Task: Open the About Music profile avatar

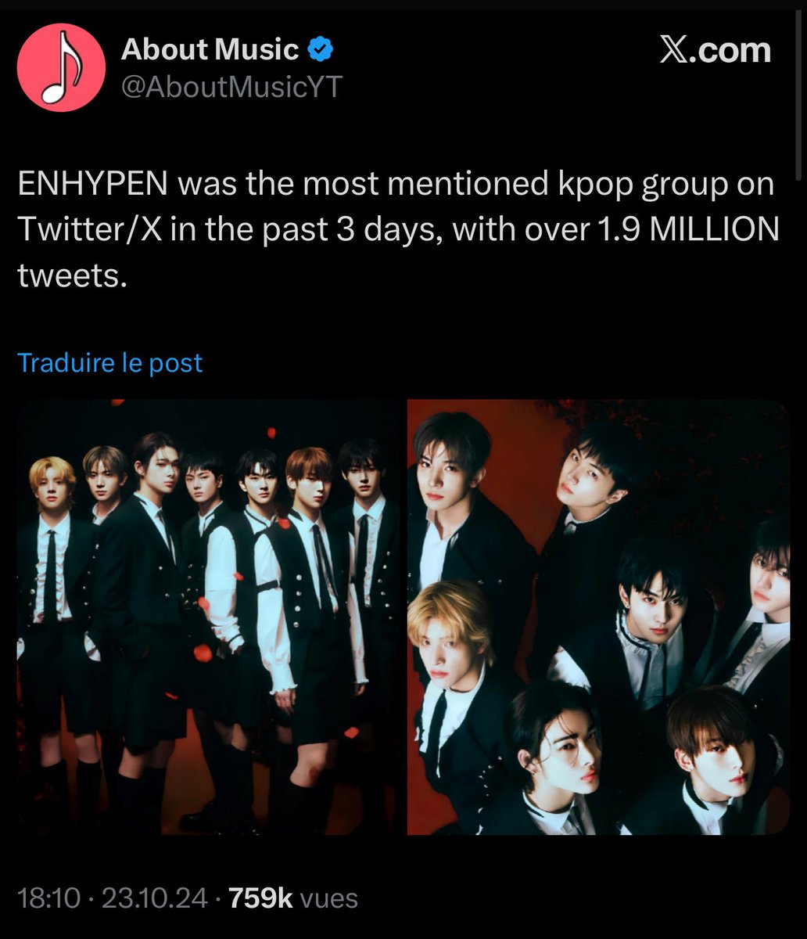Action: (x=61, y=68)
